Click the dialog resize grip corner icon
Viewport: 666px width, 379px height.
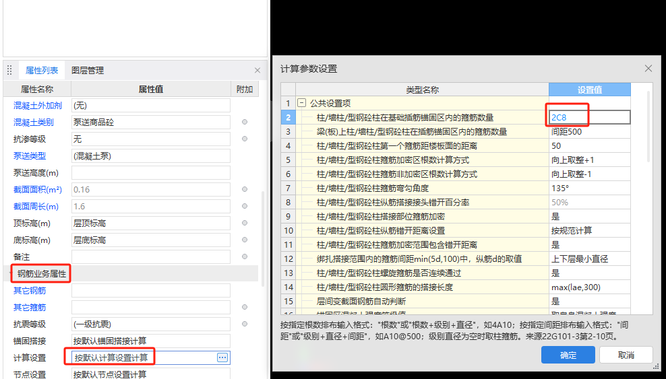click(x=657, y=367)
